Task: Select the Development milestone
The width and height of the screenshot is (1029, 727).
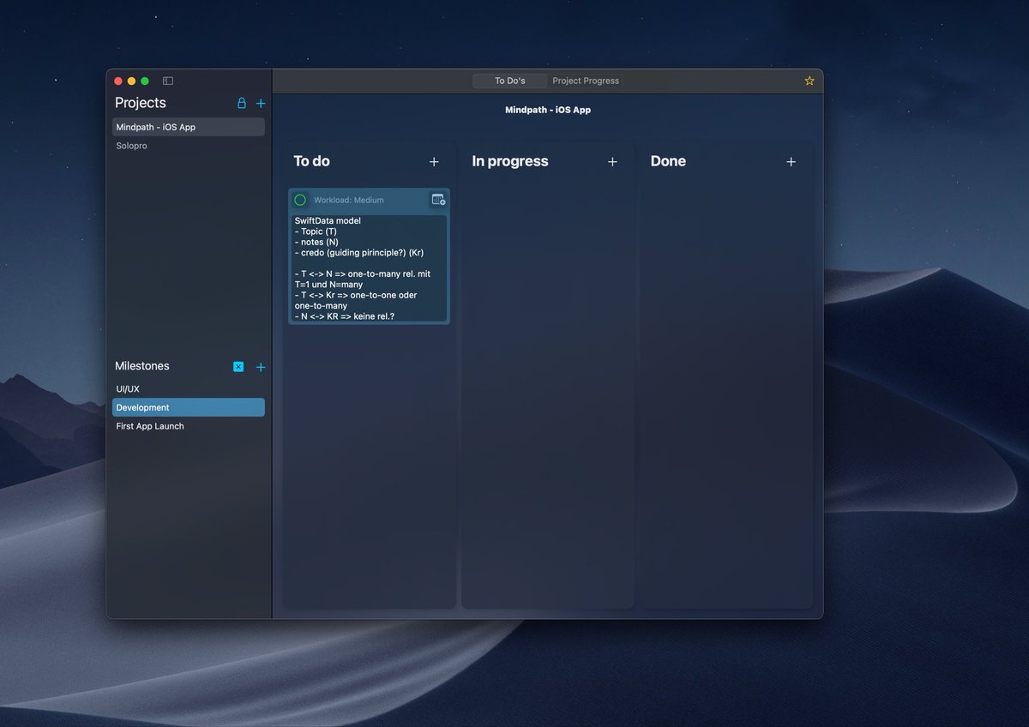Action: 189,407
